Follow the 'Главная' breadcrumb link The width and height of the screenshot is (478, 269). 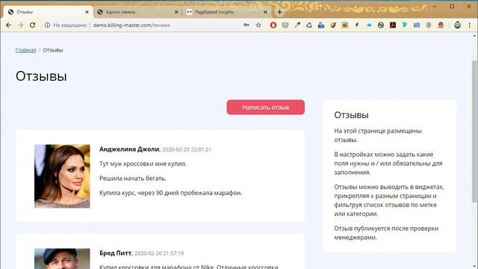tap(25, 50)
